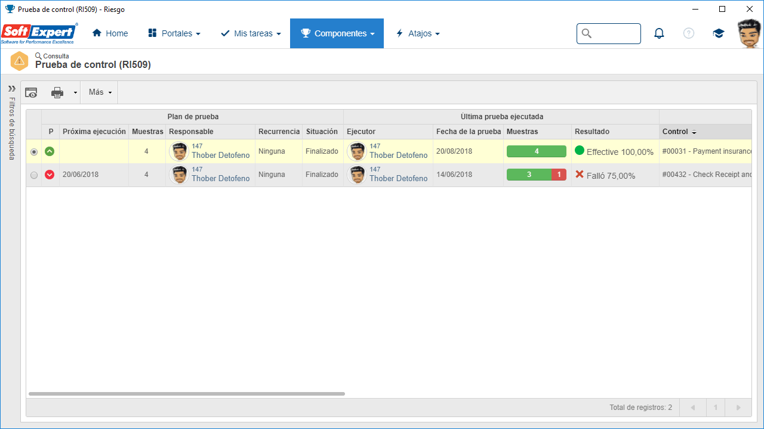Click the Última prueba ejecutada group header

click(502, 117)
